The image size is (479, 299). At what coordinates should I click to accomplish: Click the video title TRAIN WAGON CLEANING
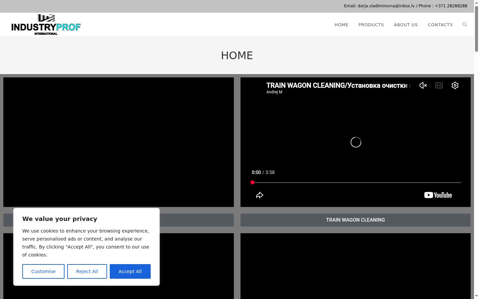coord(338,85)
